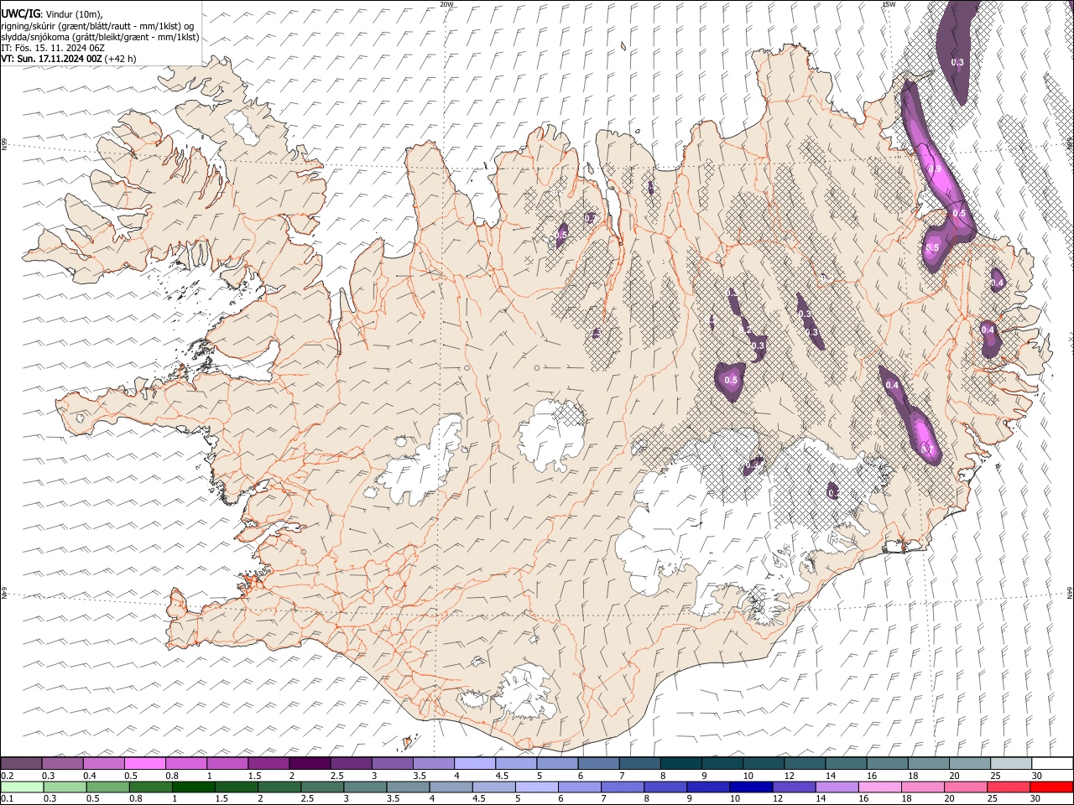The height and width of the screenshot is (805, 1074).
Task: Click the light lavender swatch labeled 4 in the top legend row
Action: click(475, 764)
